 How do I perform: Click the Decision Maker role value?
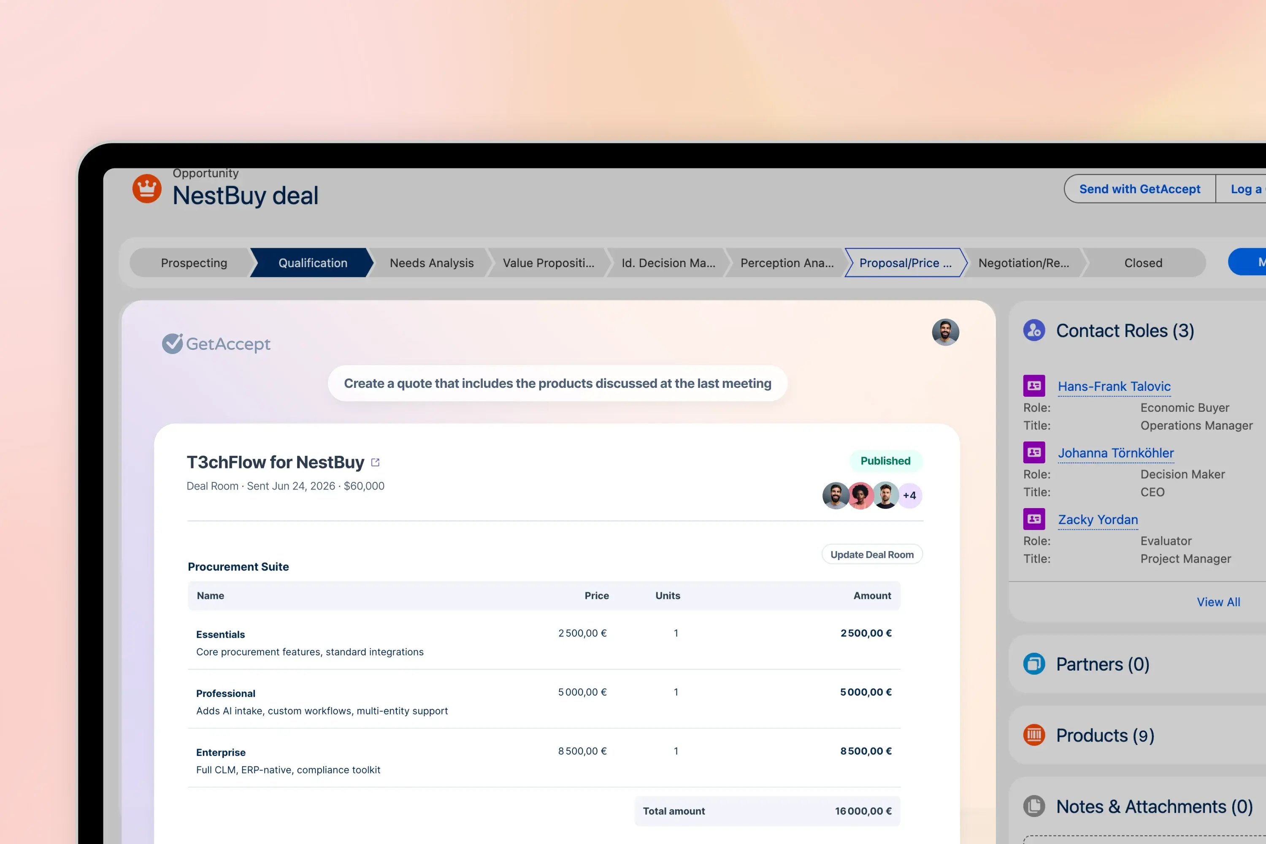tap(1182, 474)
